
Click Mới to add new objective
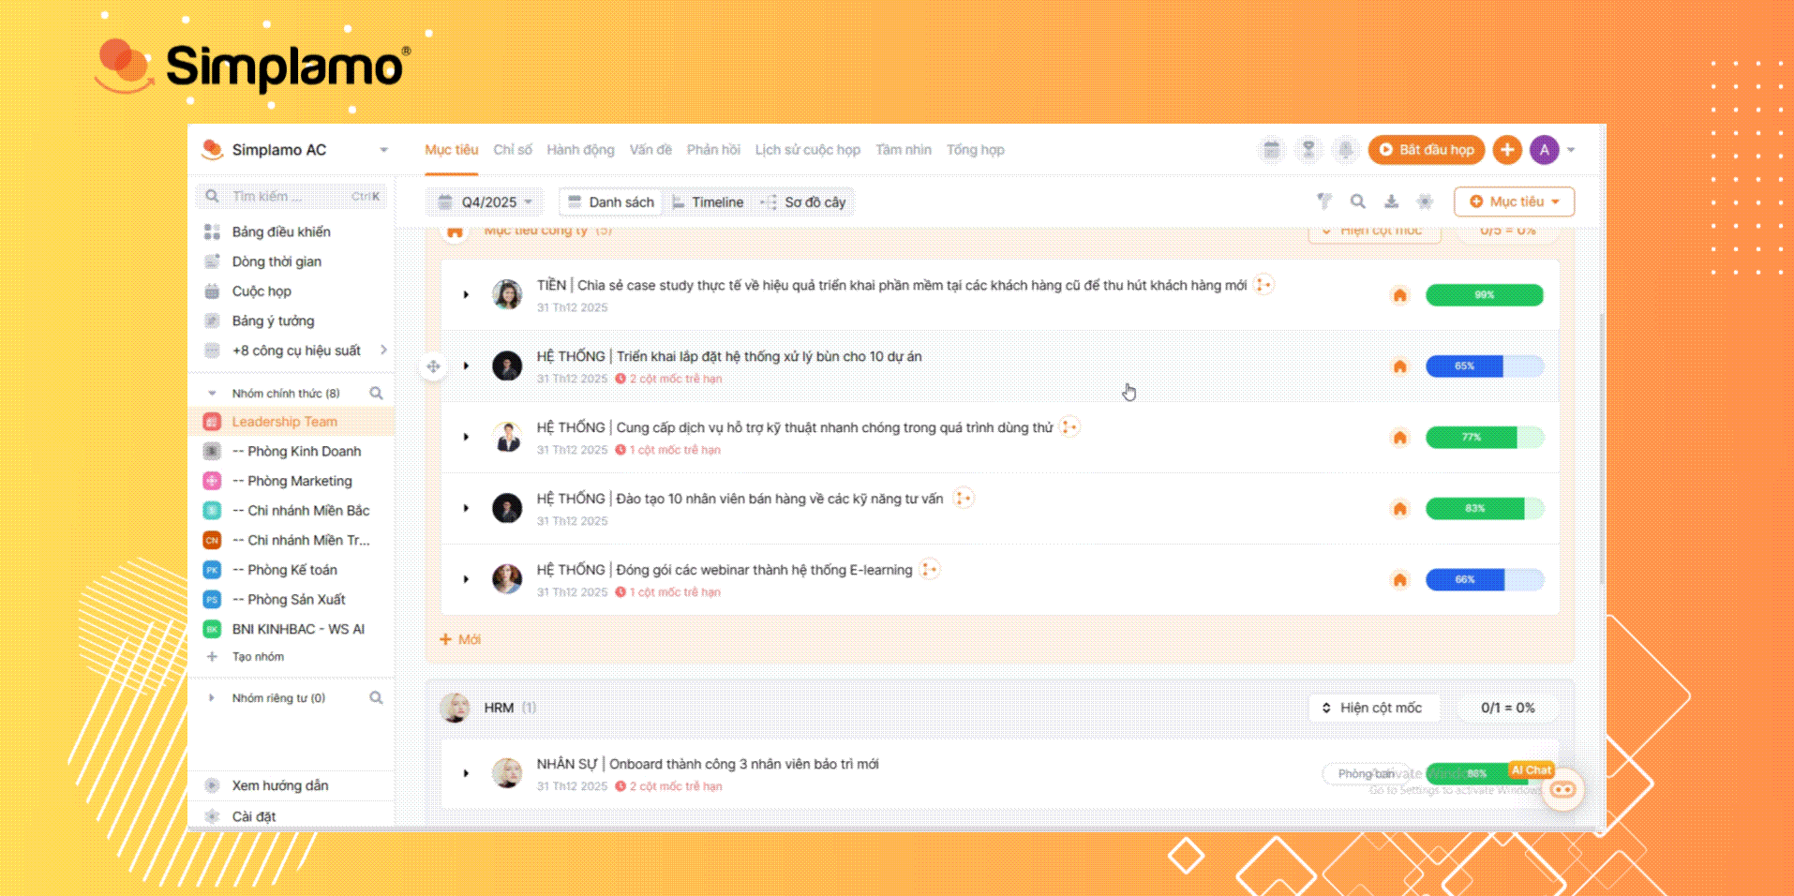tap(460, 639)
